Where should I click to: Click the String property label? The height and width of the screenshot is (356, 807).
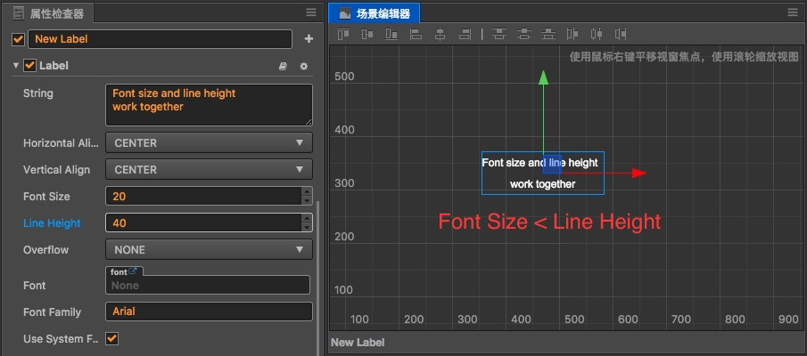click(38, 93)
